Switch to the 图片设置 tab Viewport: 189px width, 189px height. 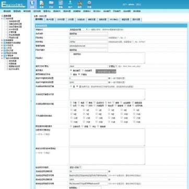(x=136, y=20)
